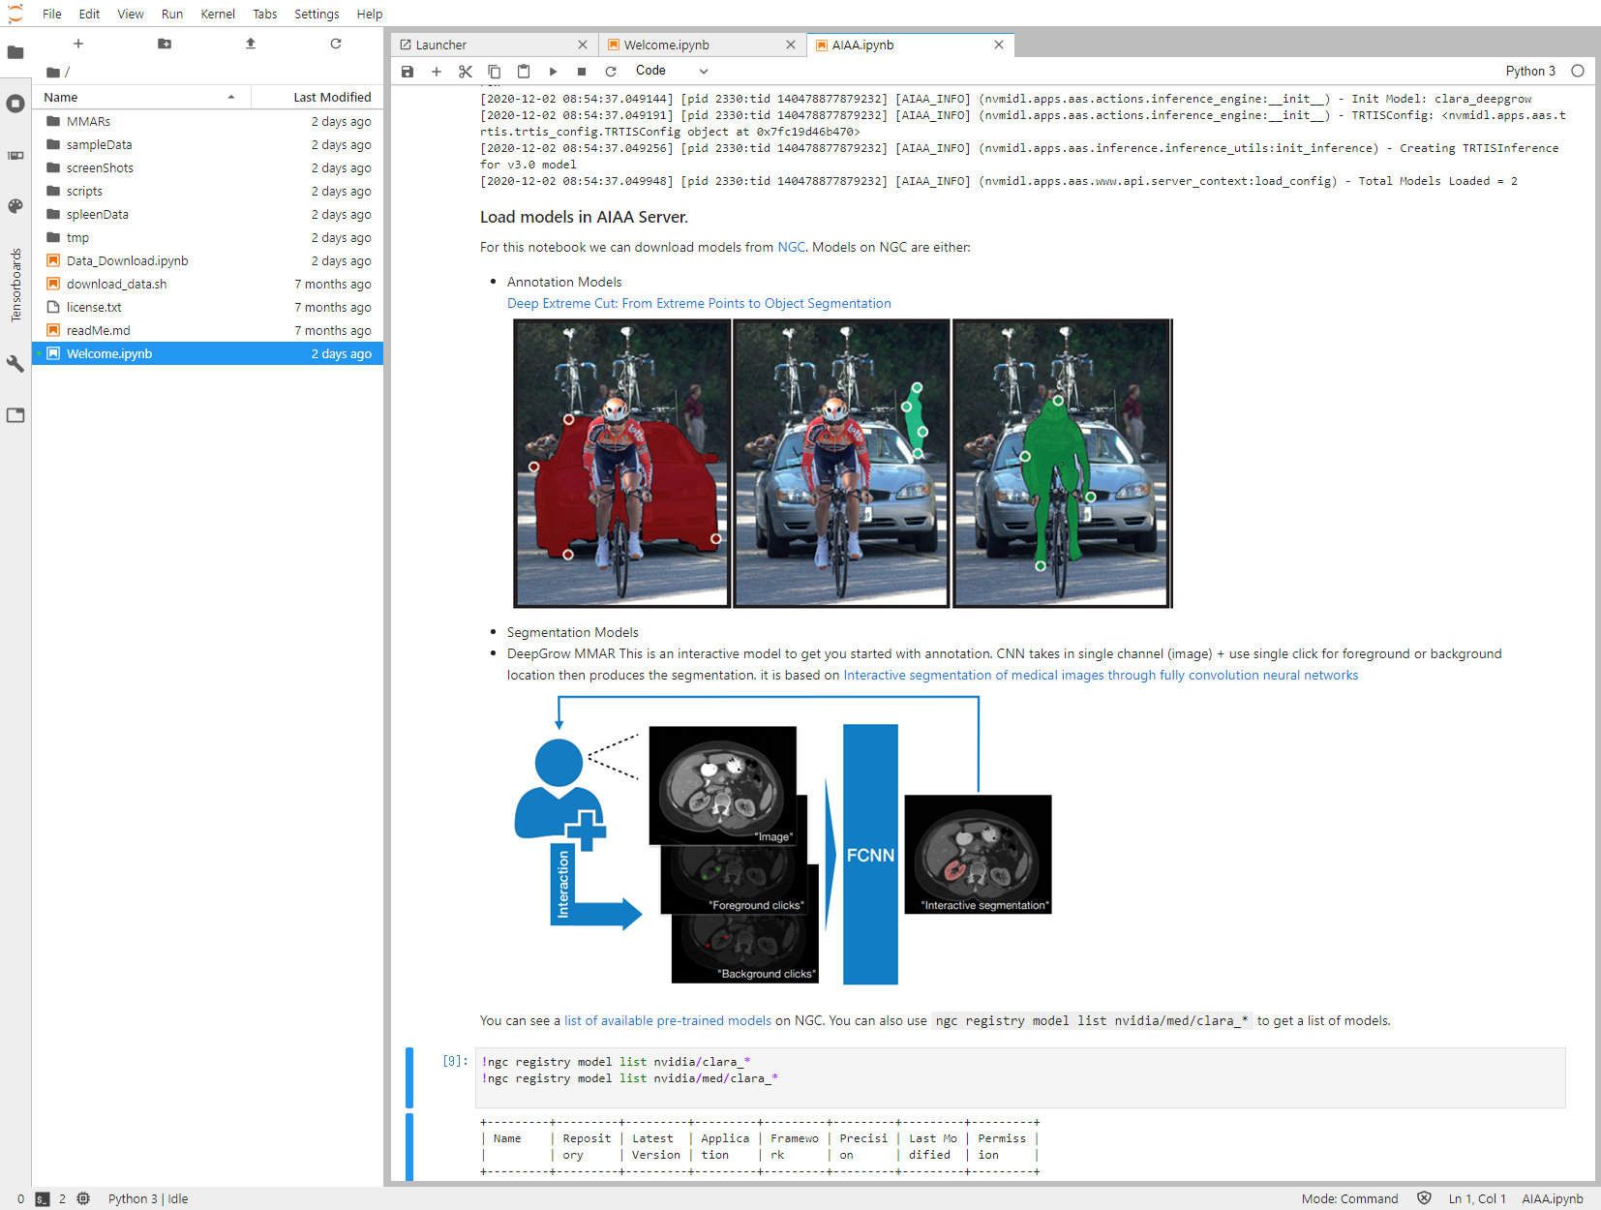1601x1210 pixels.
Task: Open the File Browser sidebar tab
Action: point(15,52)
